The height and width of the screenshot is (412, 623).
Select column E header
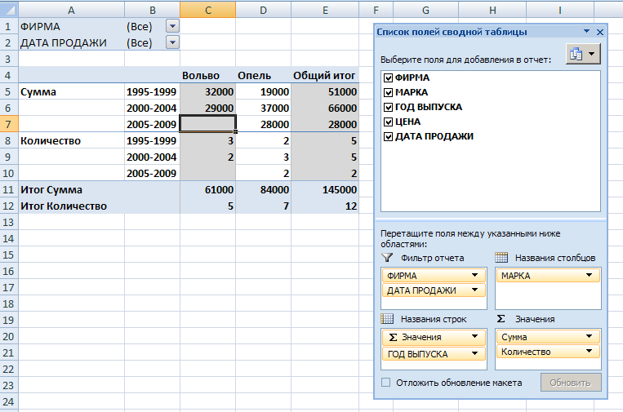[325, 10]
